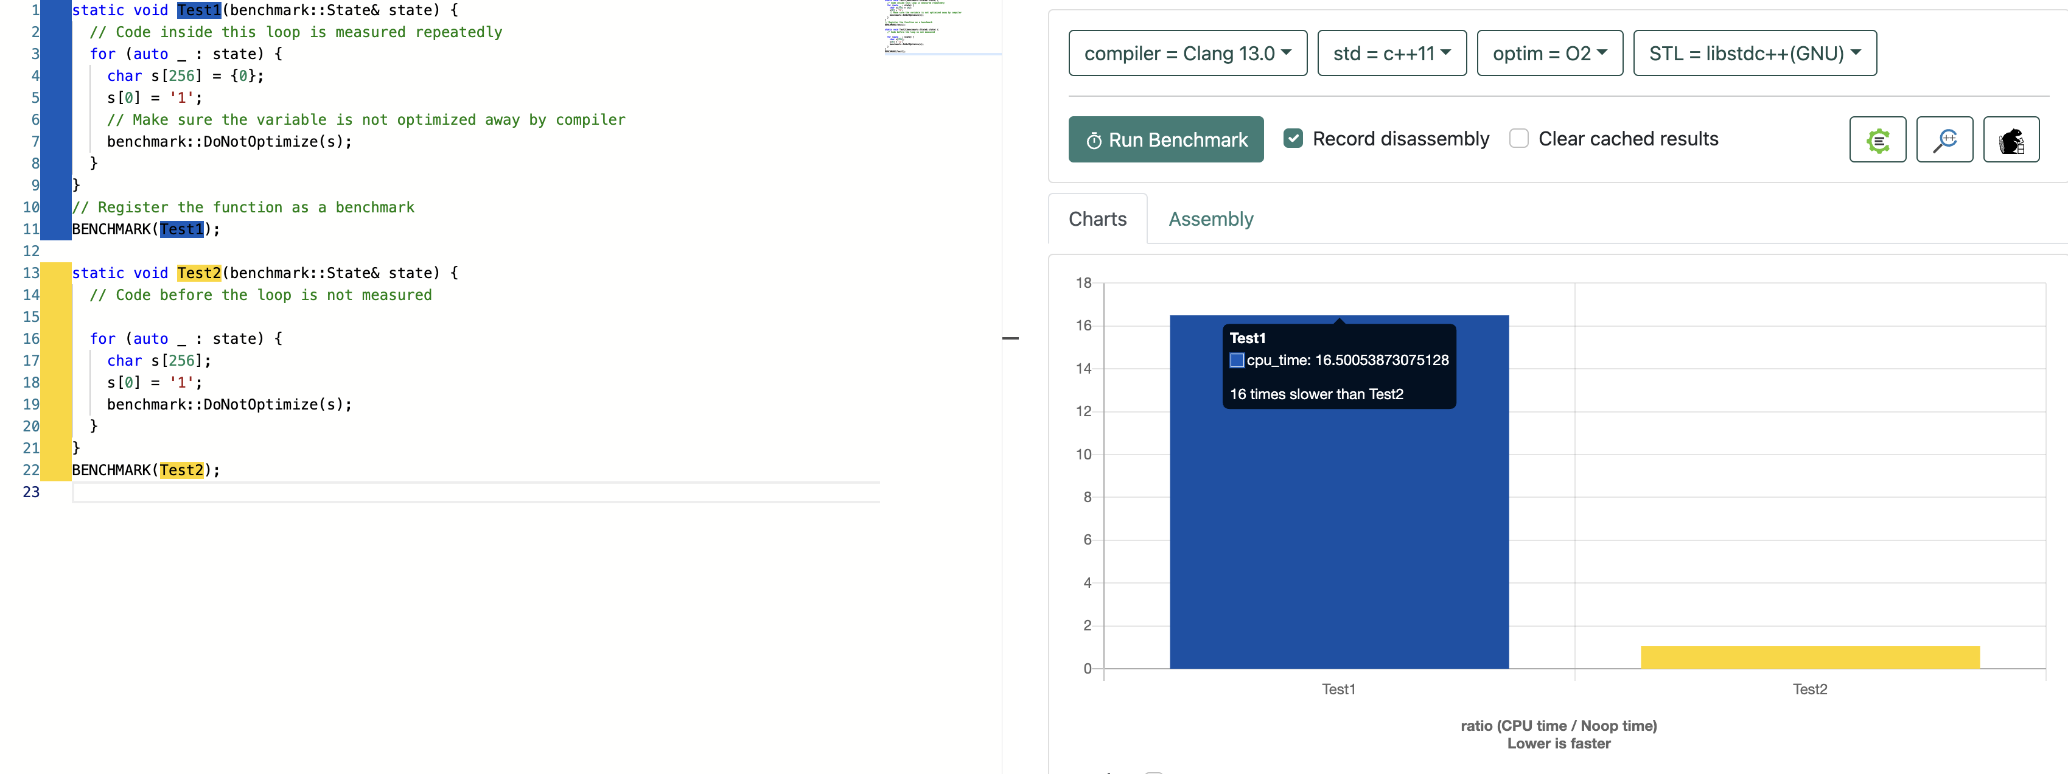Enable the Clear cached results checkbox
This screenshot has width=2068, height=774.
pyautogui.click(x=1518, y=139)
